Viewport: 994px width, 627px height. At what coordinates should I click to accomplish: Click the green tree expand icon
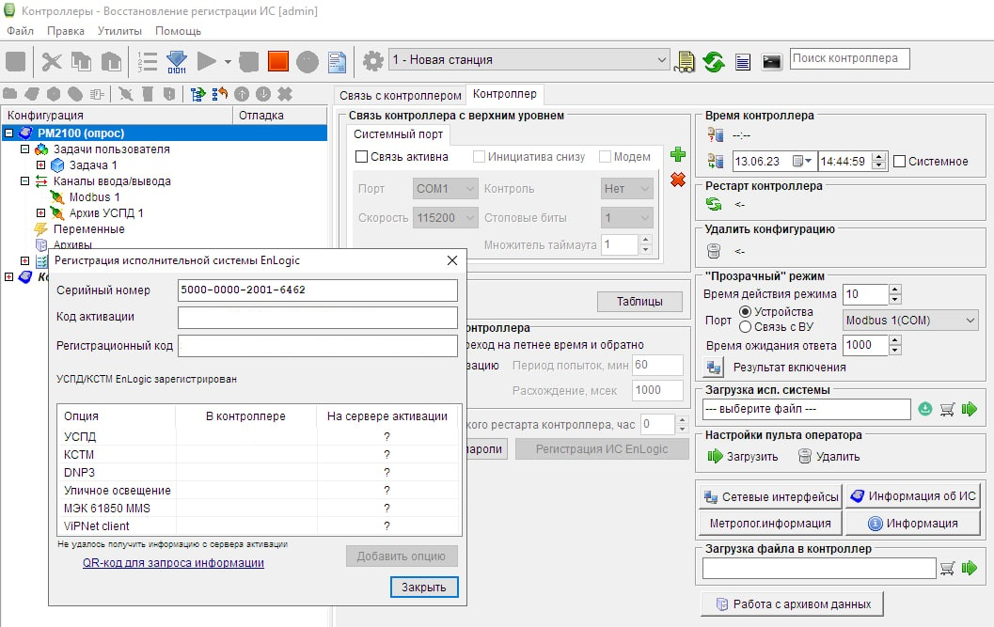(197, 94)
